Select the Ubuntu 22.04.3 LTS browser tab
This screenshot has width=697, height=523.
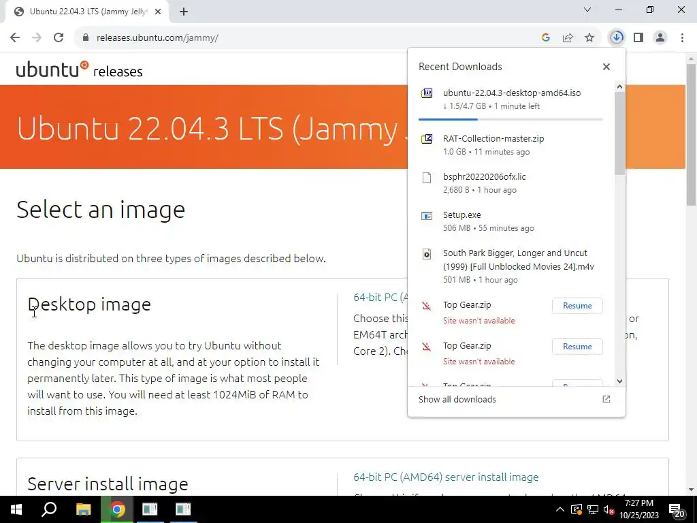pyautogui.click(x=86, y=12)
